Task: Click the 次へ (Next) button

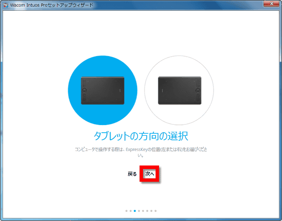Action: click(x=150, y=174)
